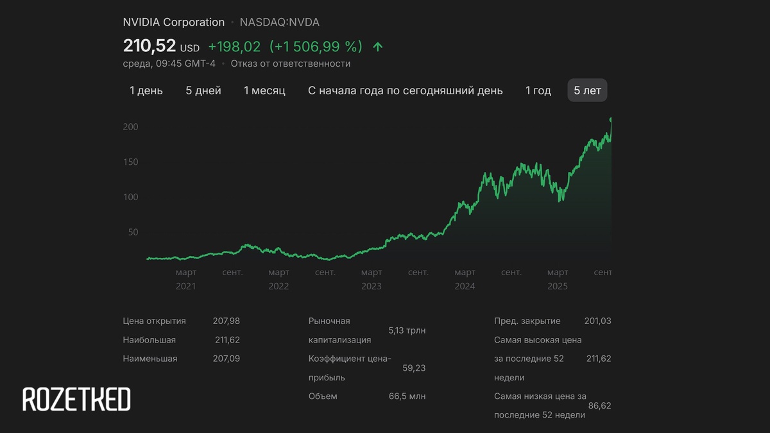Click the current price 210,52
Image resolution: width=770 pixels, height=433 pixels.
[150, 46]
